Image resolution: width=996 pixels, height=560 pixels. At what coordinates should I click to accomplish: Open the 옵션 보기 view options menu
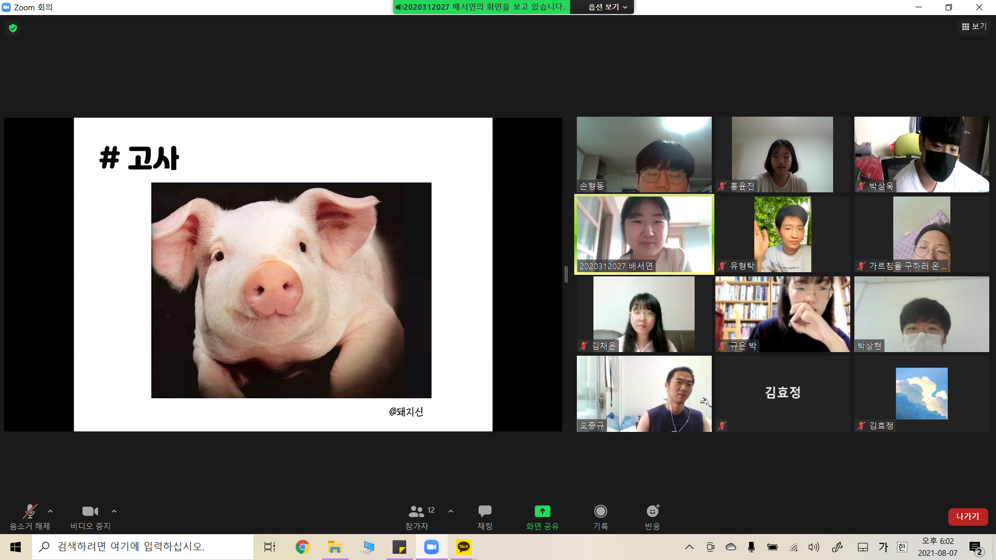click(x=607, y=7)
